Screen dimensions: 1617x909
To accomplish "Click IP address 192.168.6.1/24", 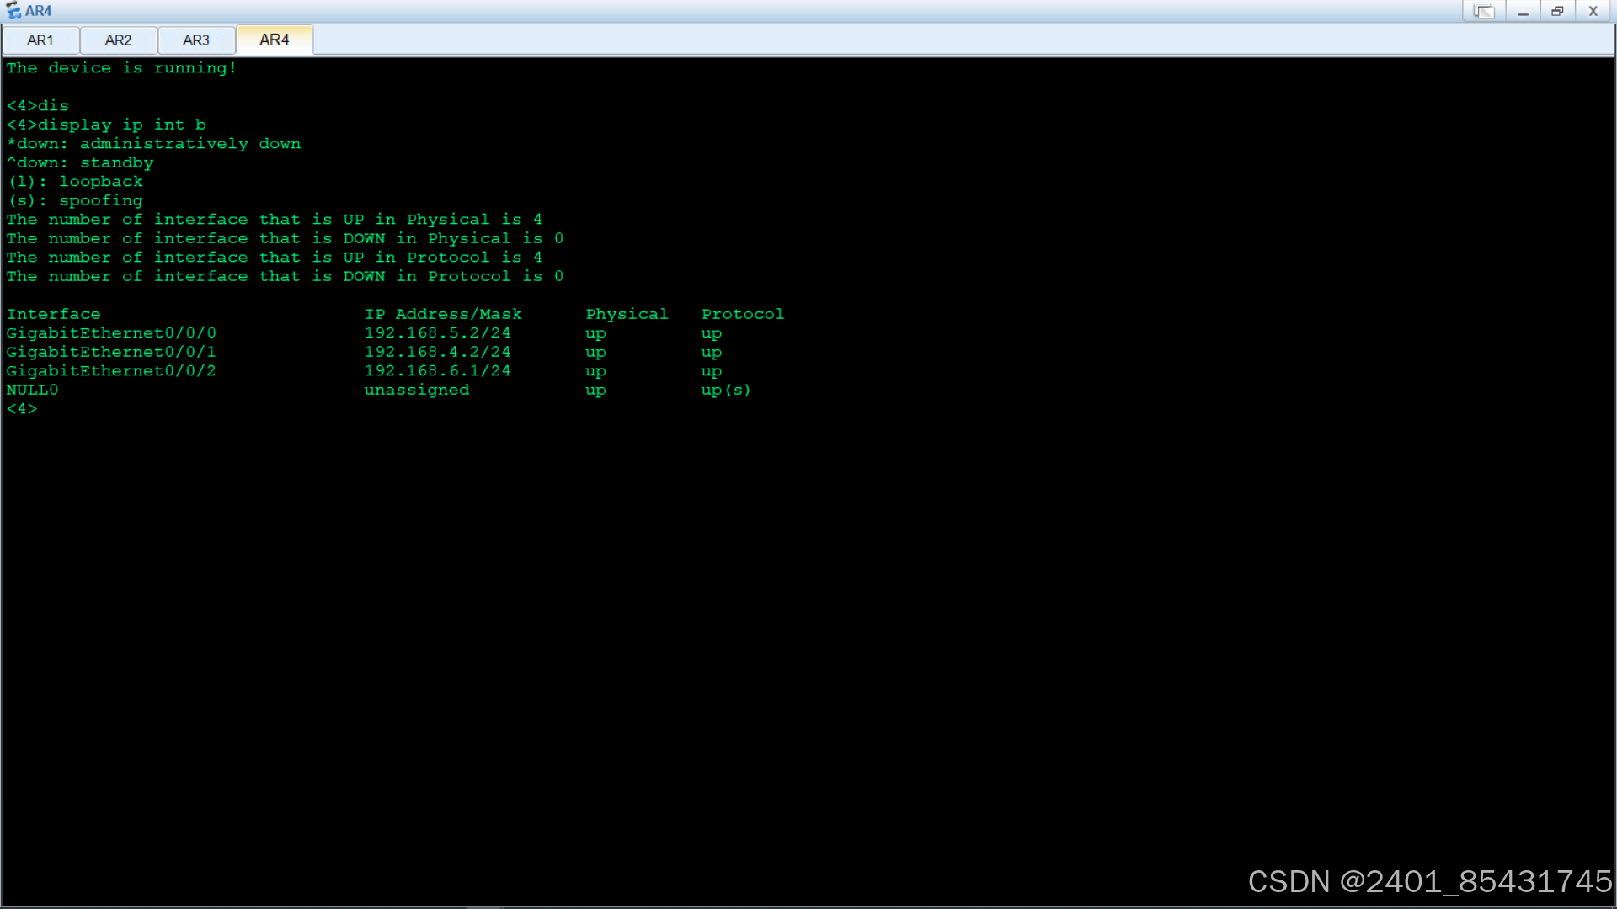I will click(437, 371).
